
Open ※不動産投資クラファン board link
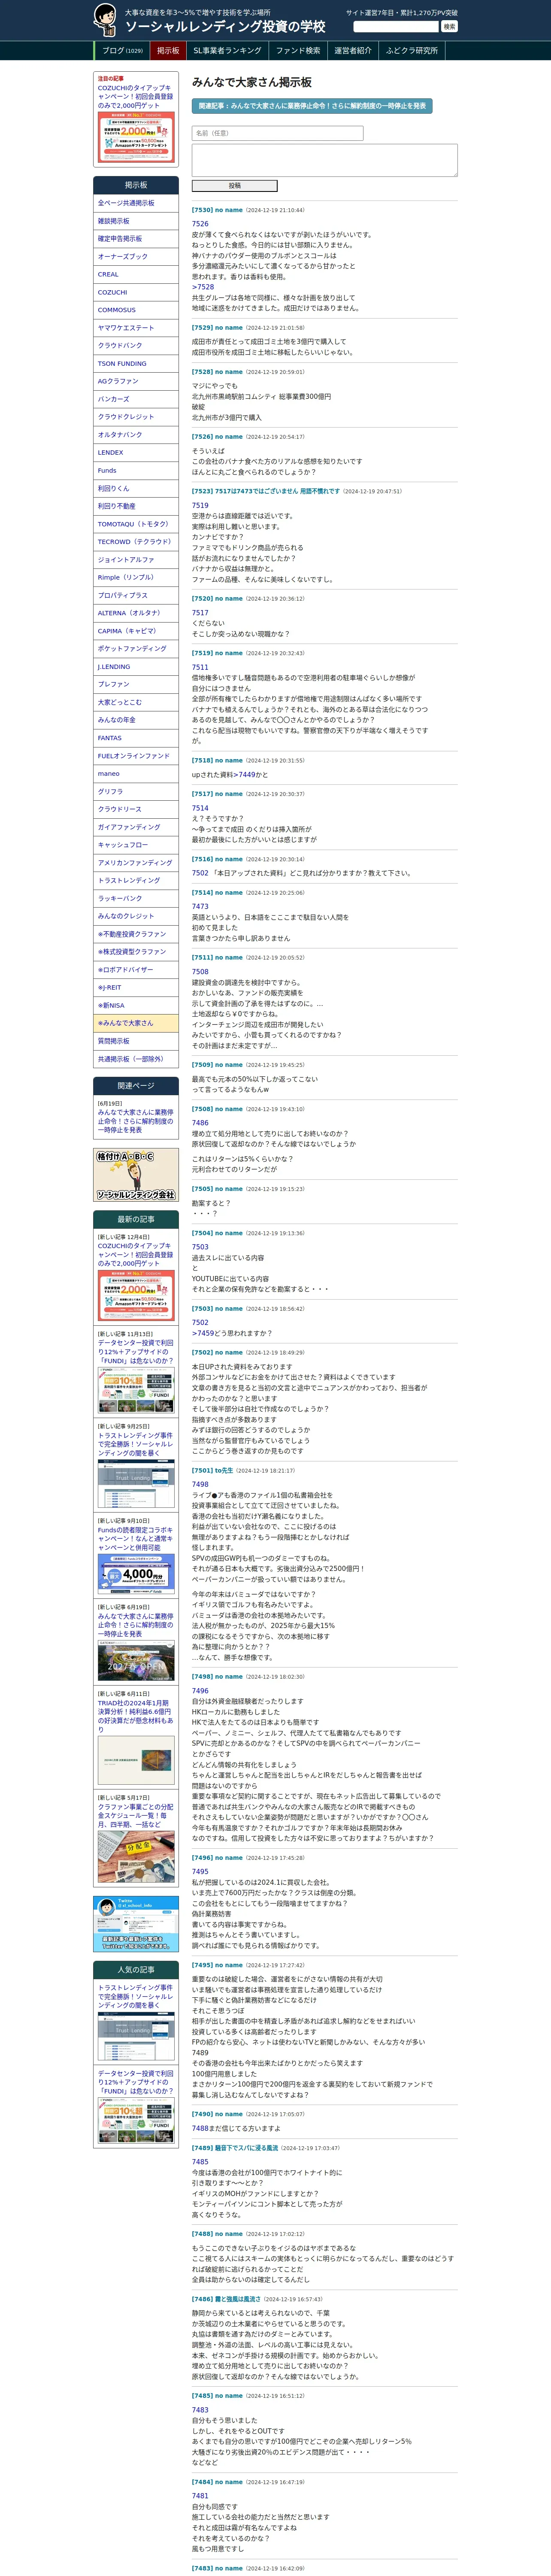pyautogui.click(x=136, y=934)
